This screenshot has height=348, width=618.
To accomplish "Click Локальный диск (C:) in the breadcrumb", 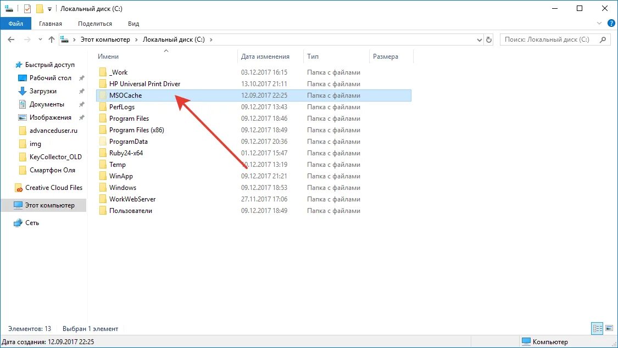I will click(x=174, y=40).
